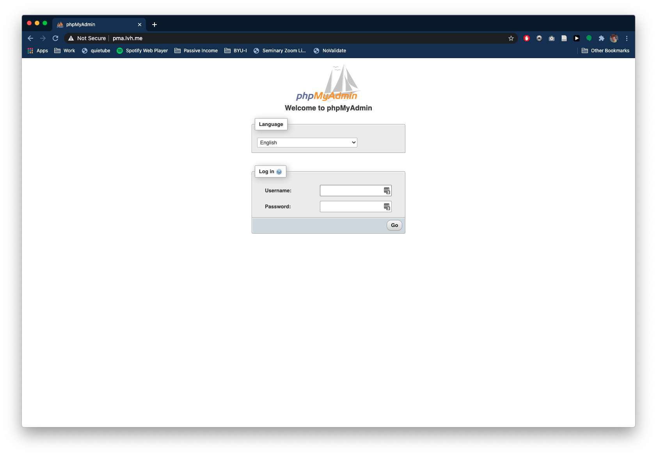This screenshot has height=456, width=657.
Task: Close the phpMyAdmin tab
Action: click(x=140, y=25)
